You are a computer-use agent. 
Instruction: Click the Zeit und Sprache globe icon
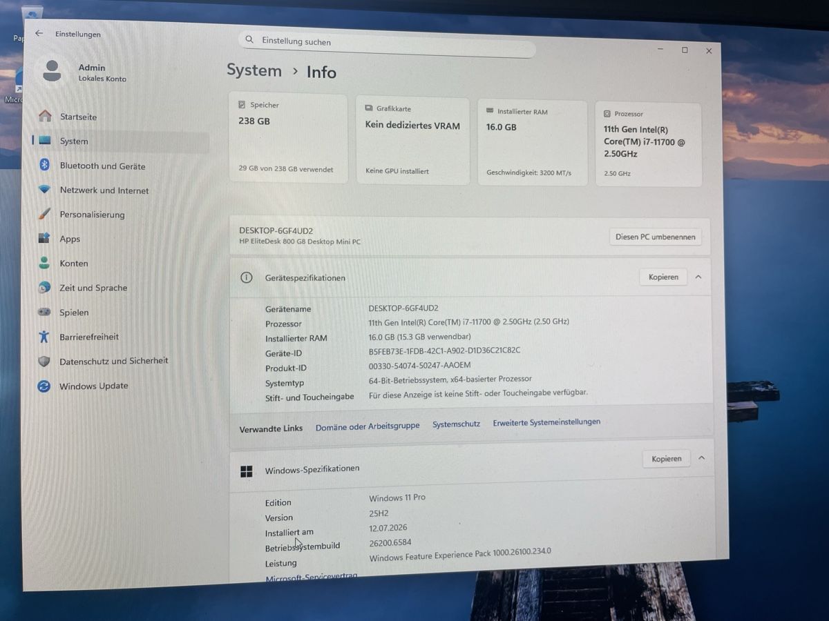(44, 287)
